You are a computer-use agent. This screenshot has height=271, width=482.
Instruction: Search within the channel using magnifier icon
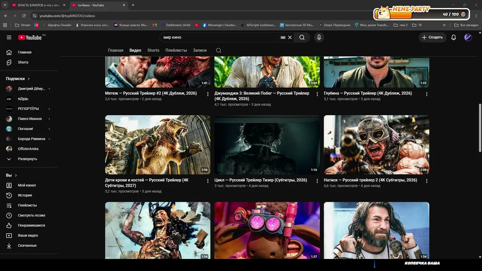pyautogui.click(x=218, y=50)
